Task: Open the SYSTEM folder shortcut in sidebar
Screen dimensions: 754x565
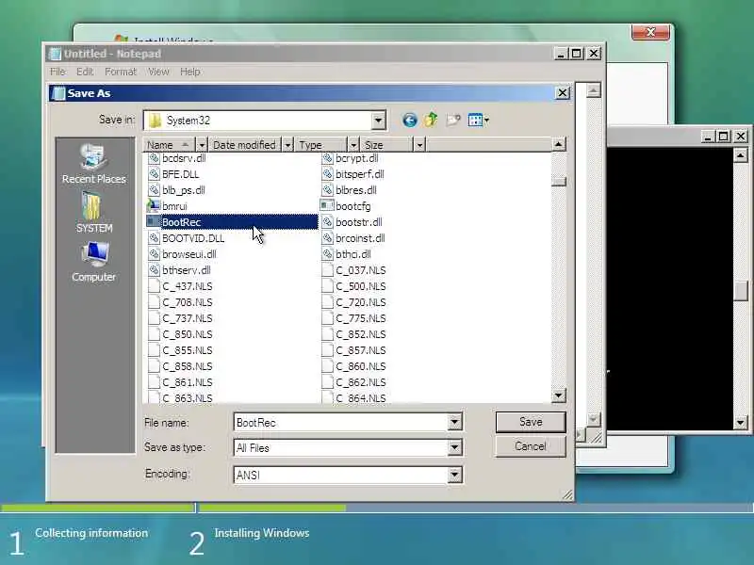Action: [x=93, y=213]
